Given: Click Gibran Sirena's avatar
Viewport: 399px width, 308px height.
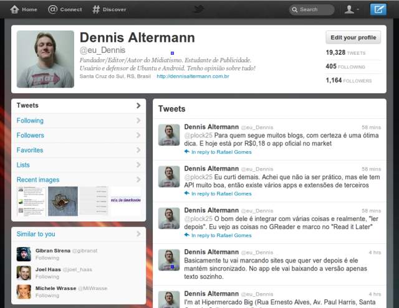Looking at the screenshot, I should (x=24, y=254).
